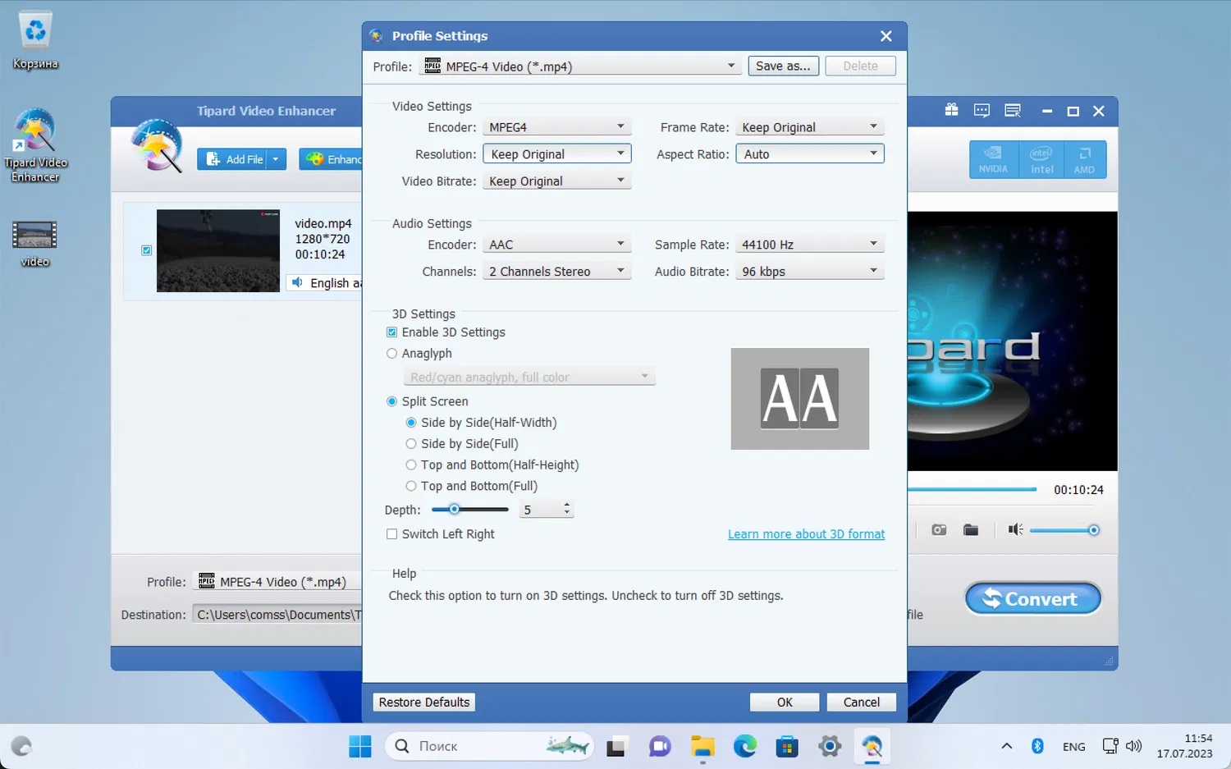
Task: Confirm Profile Settings with OK
Action: 785,703
